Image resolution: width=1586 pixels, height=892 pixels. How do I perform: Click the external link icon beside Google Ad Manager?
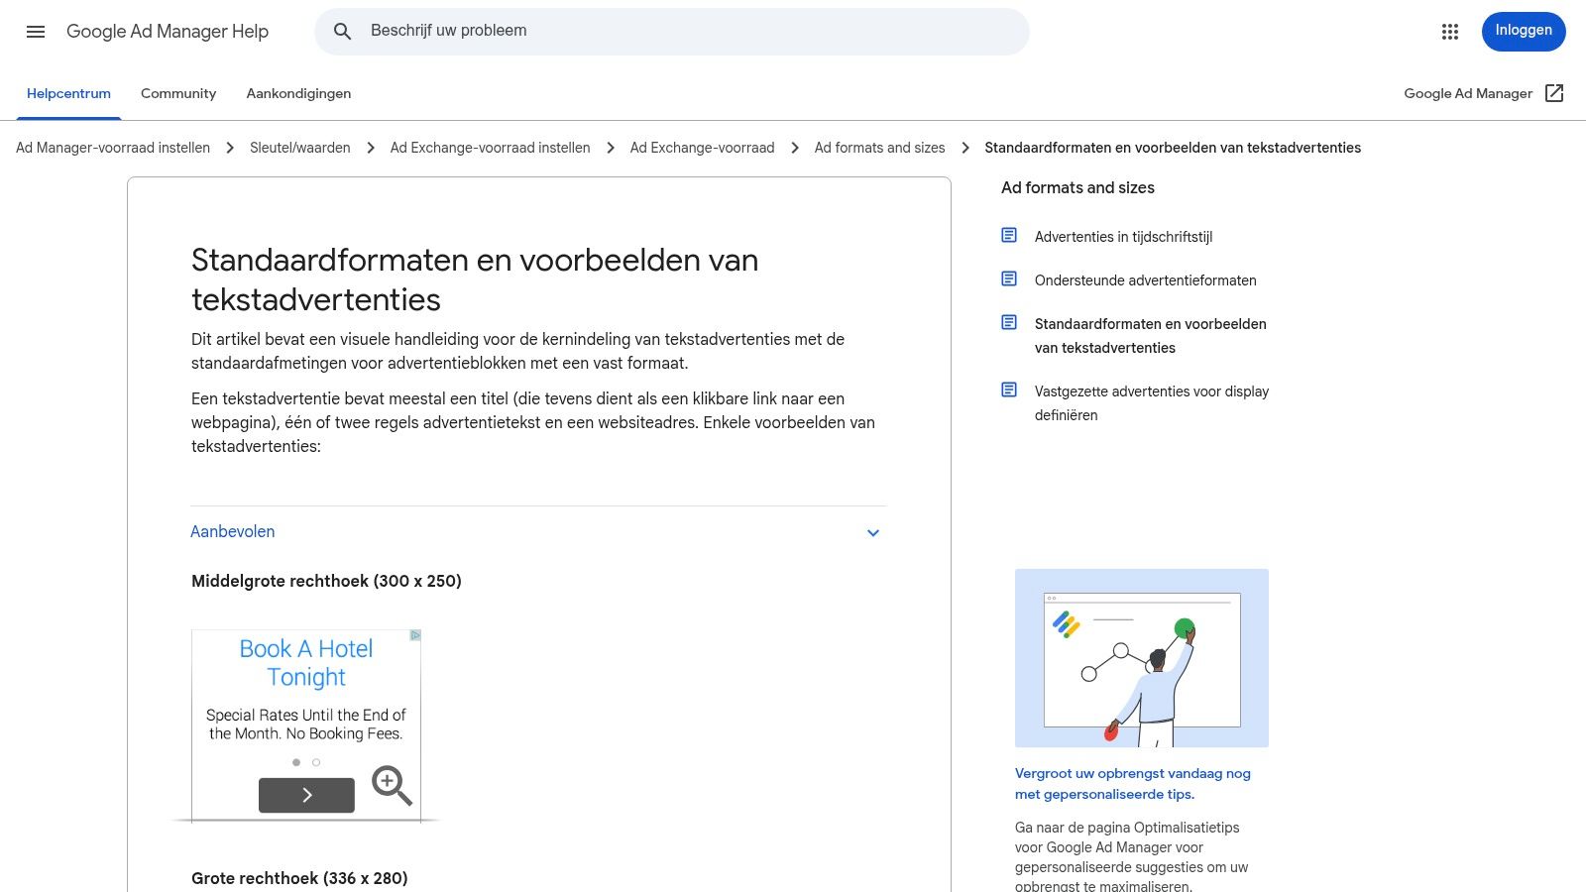coord(1554,93)
